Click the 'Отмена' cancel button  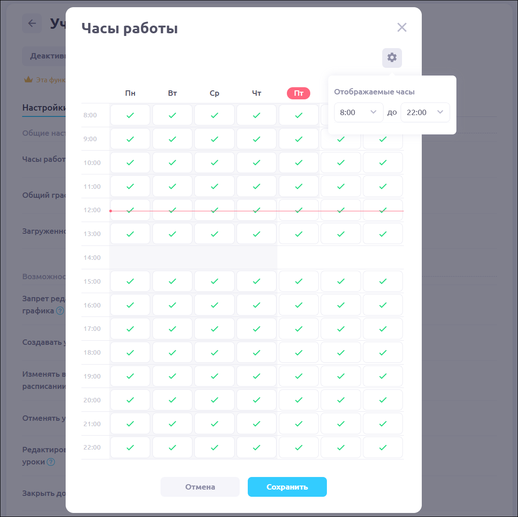tap(200, 487)
